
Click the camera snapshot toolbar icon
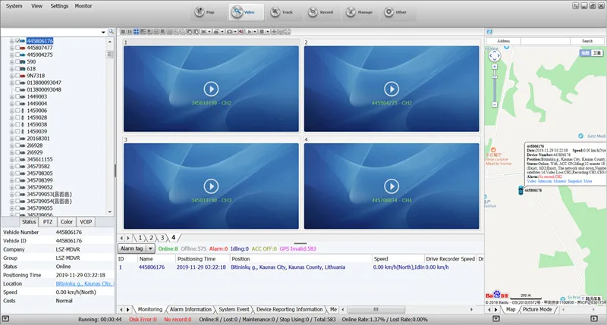point(230,32)
